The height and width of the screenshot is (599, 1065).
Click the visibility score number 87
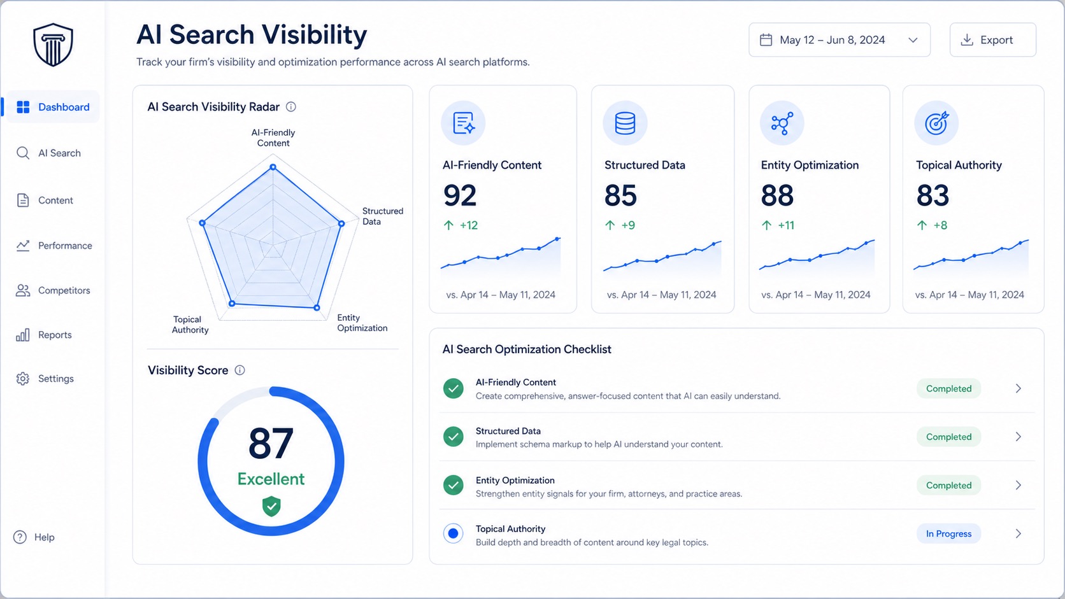(x=271, y=444)
